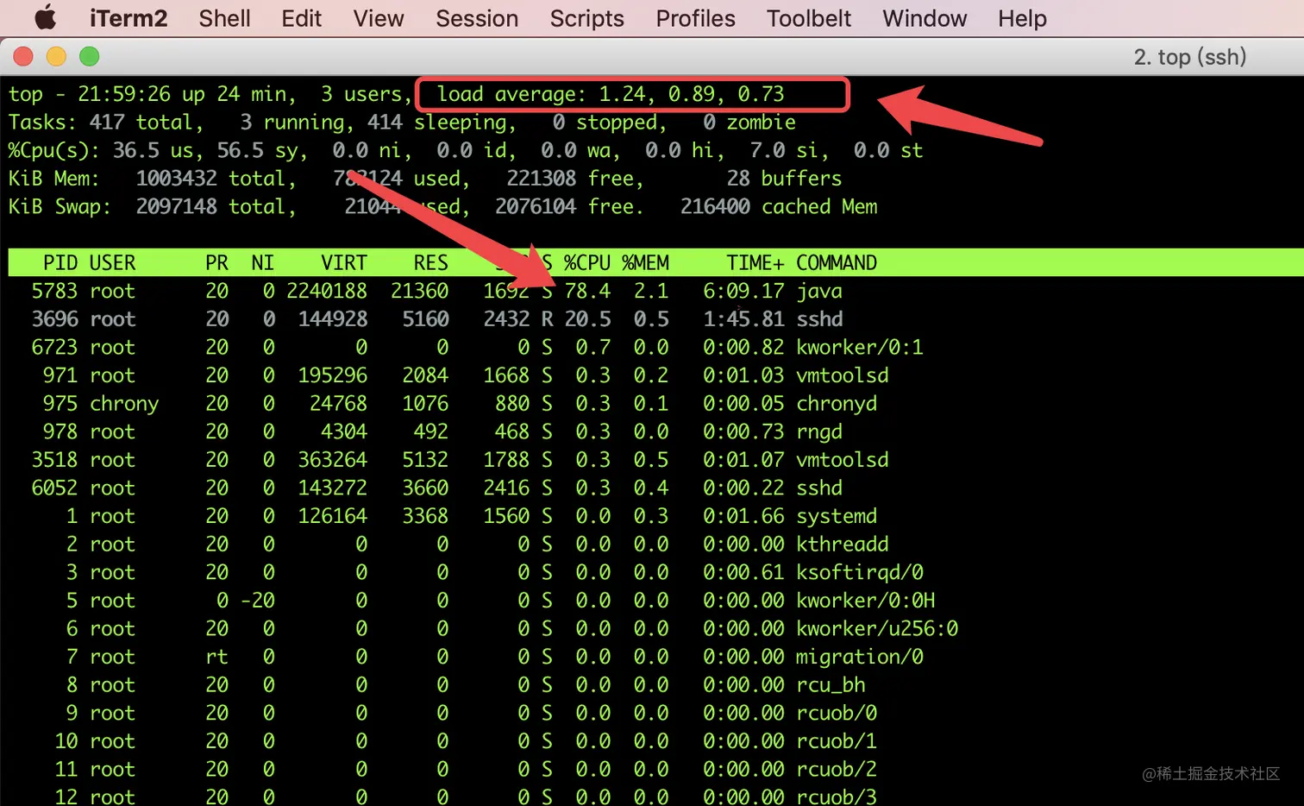1304x806 pixels.
Task: Click the 'vmtoolsd' command of PID 971
Action: [843, 375]
